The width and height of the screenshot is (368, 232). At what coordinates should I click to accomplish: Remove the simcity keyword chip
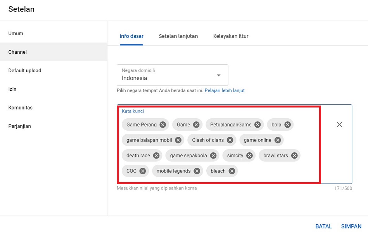[249, 155]
